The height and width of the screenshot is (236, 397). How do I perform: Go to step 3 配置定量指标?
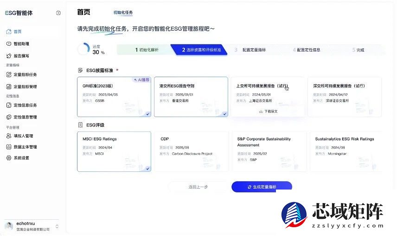click(x=250, y=50)
